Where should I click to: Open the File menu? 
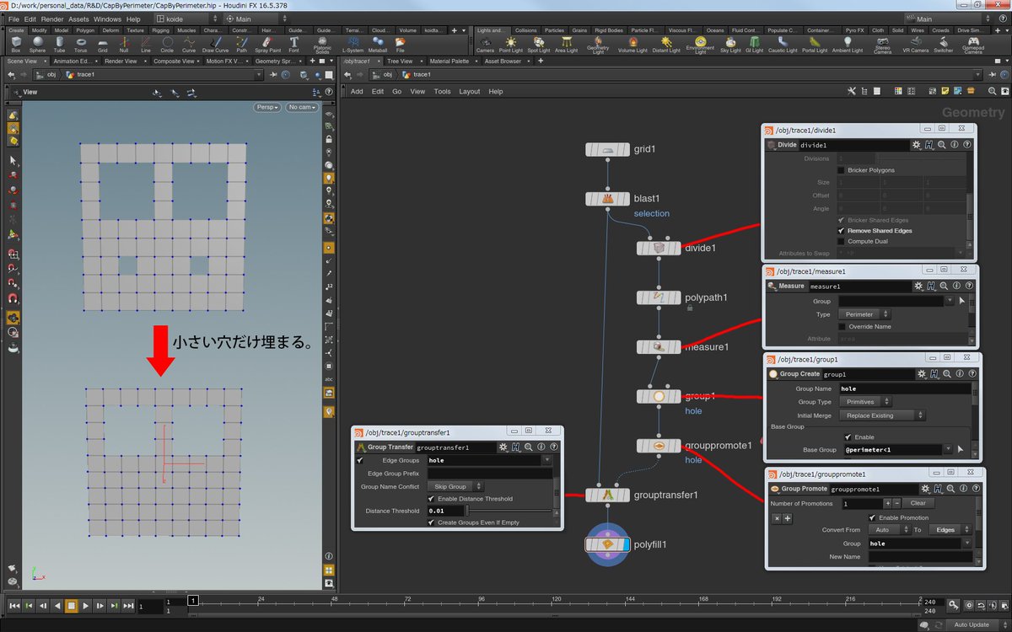(13, 19)
